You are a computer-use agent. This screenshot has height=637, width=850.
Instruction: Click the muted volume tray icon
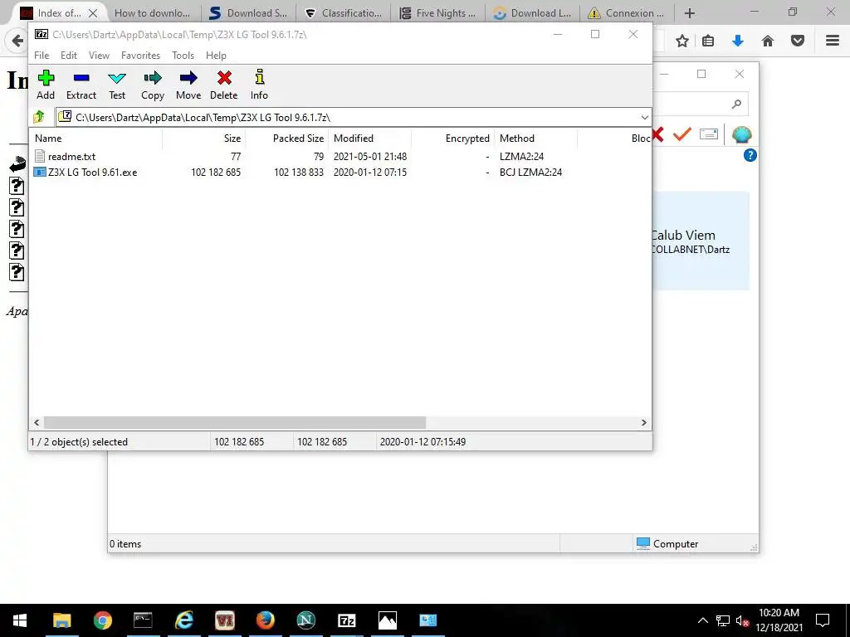(742, 620)
